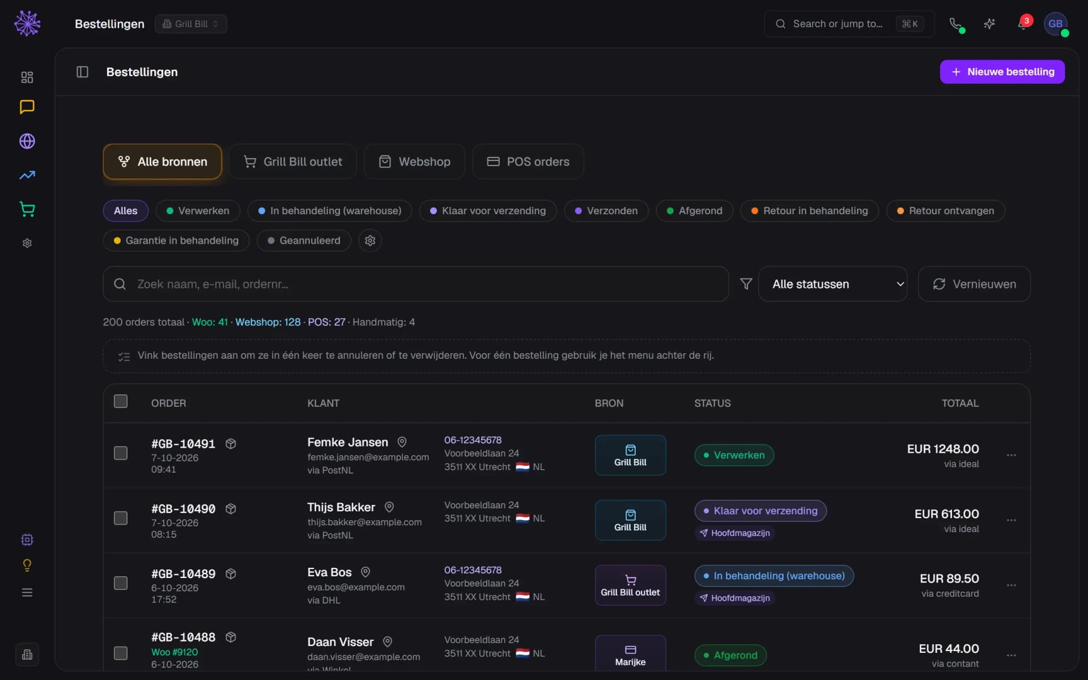This screenshot has height=680, width=1088.
Task: Click the funnel filter icon
Action: click(x=746, y=284)
